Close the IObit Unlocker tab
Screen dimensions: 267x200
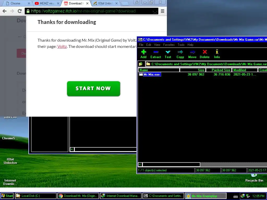coord(117,3)
